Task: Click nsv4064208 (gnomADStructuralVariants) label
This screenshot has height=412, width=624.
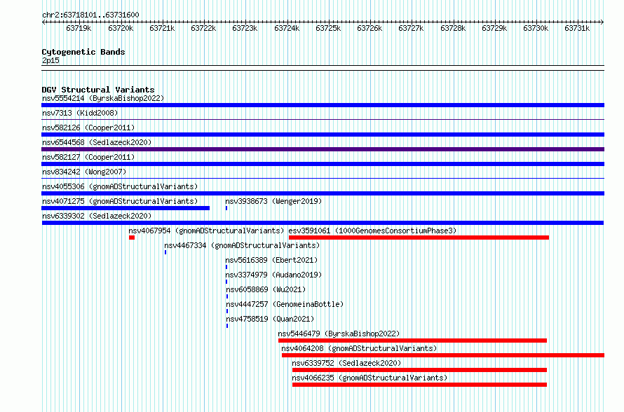Action: point(359,348)
